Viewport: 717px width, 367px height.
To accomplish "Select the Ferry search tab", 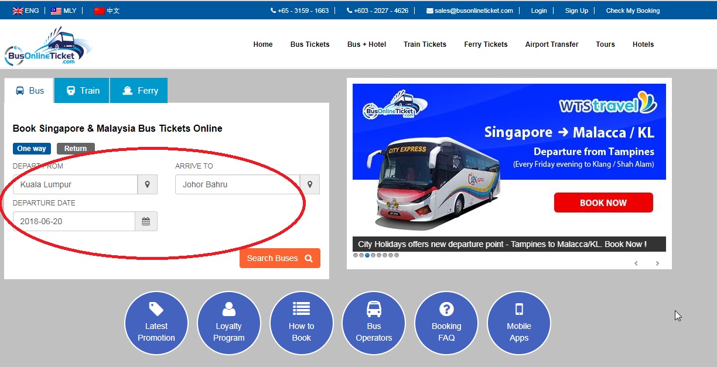I will 139,91.
